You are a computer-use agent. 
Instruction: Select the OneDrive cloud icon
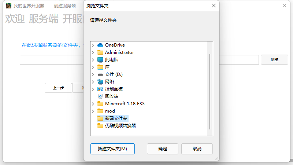coord(100,45)
